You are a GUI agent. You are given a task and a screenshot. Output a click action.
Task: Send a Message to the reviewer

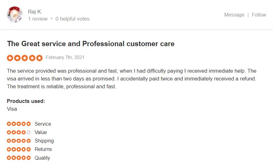pyautogui.click(x=234, y=15)
